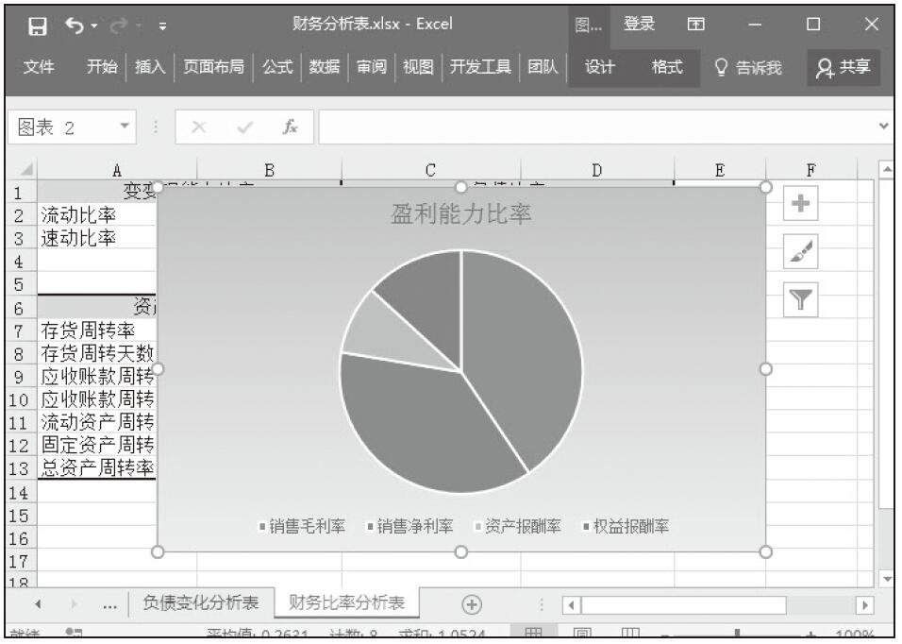Open the 插入 ribbon tab
The image size is (902, 644).
pyautogui.click(x=149, y=67)
